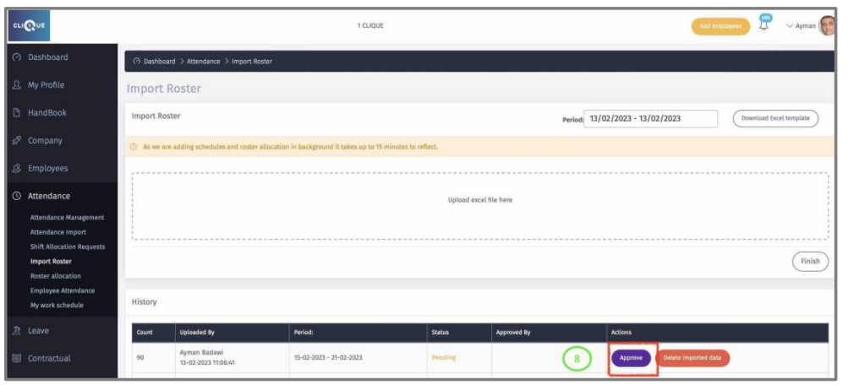
Task: Click the Period date range field
Action: pos(651,119)
